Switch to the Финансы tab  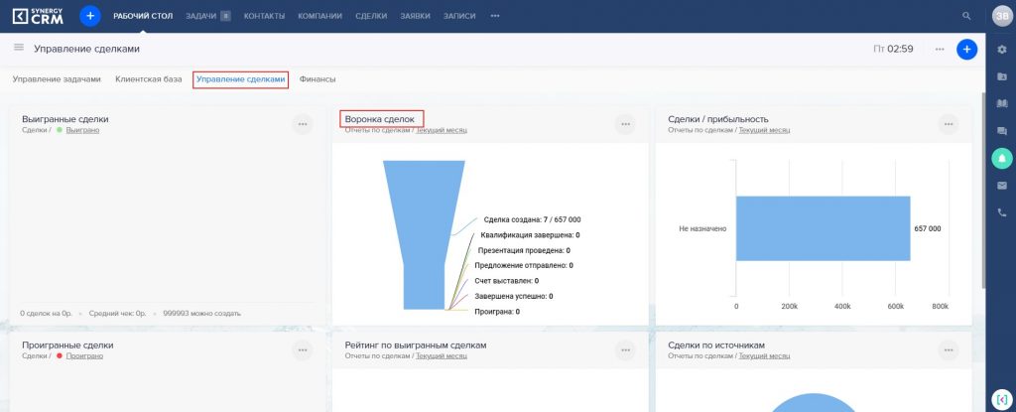coord(317,78)
